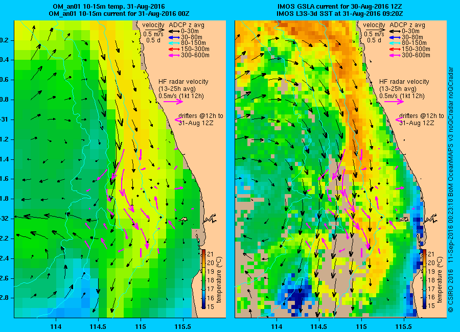Click longitude label 115 under IMOS panel
This screenshot has width=460, height=332.
[x=361, y=326]
